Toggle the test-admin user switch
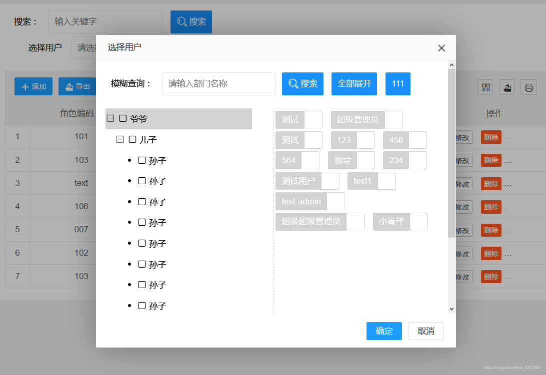Image resolution: width=546 pixels, height=375 pixels. 310,201
